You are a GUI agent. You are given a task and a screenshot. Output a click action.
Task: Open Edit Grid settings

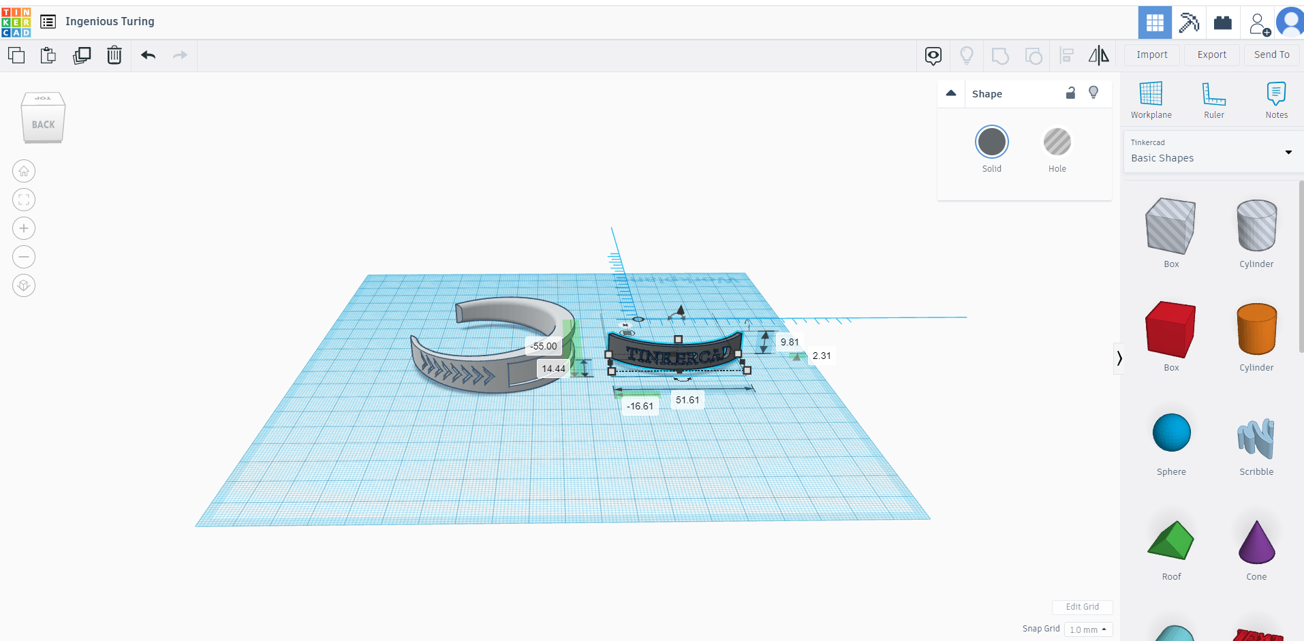(x=1082, y=607)
